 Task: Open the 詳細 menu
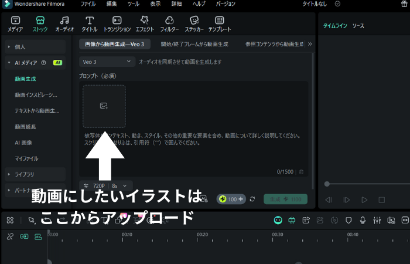[176, 4]
